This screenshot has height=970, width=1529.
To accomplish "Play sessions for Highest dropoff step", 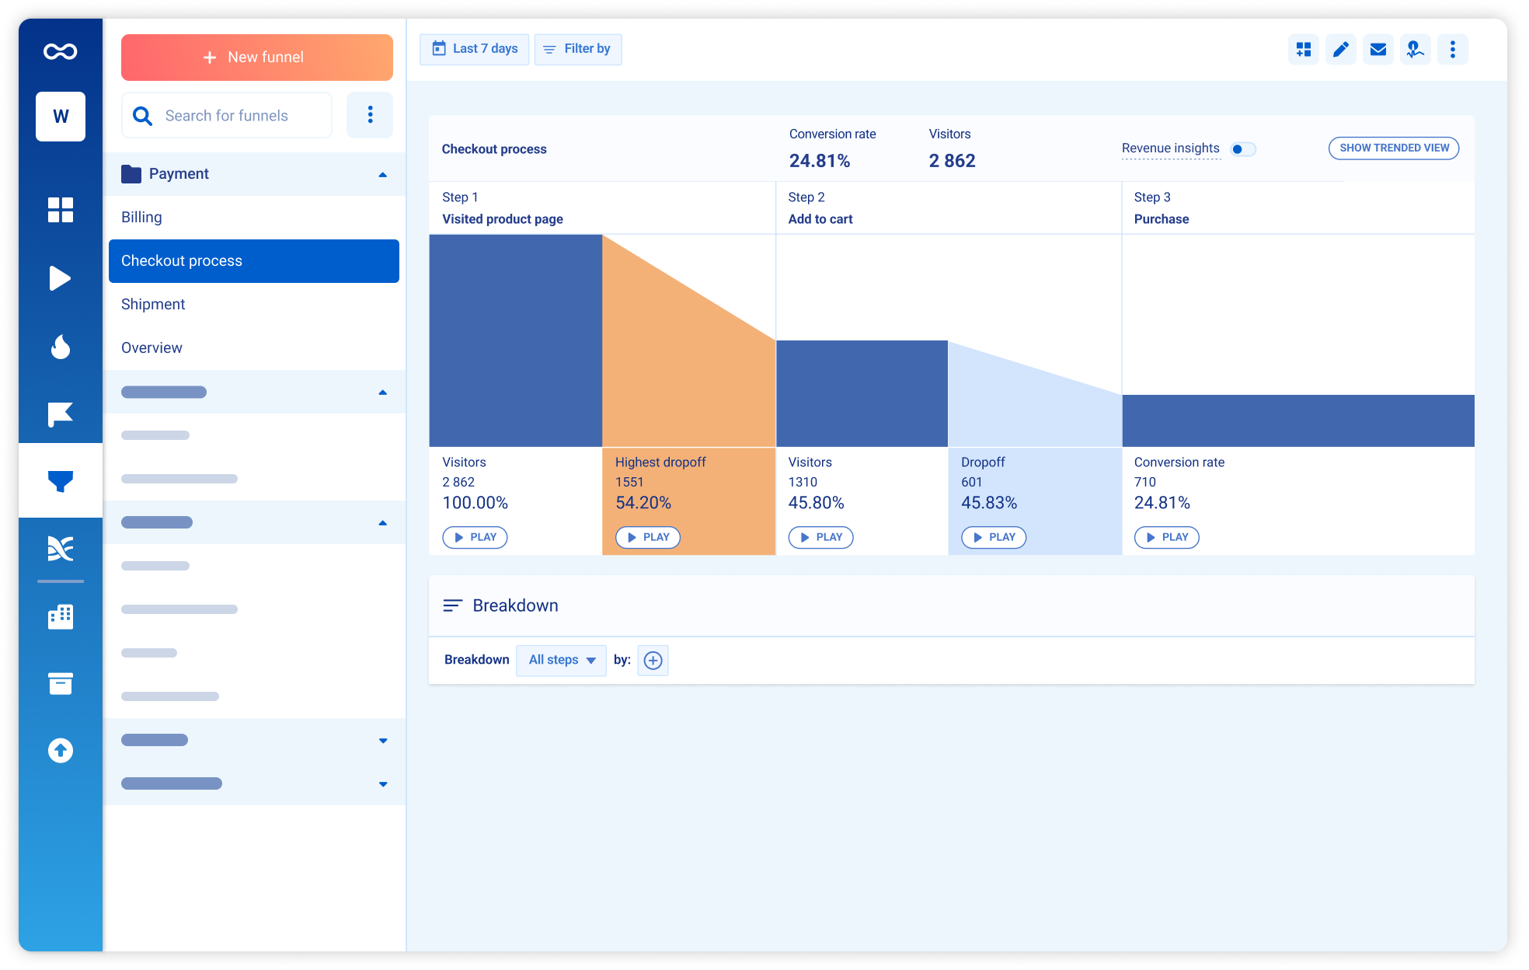I will tap(648, 537).
